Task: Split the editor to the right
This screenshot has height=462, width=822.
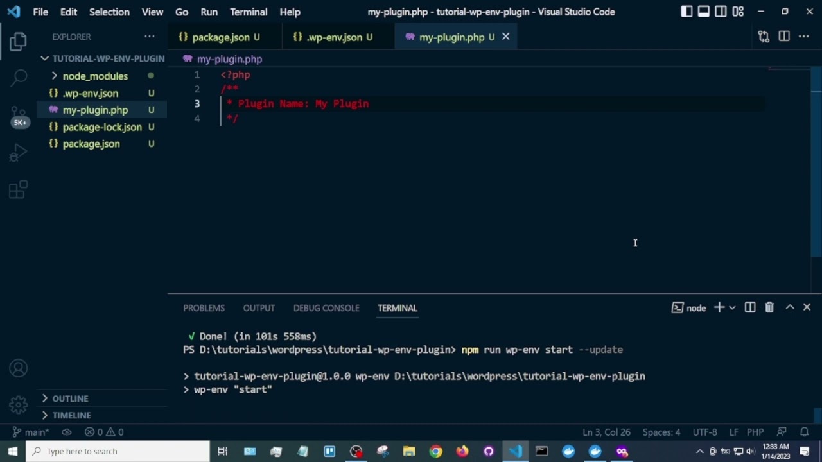Action: pos(784,37)
